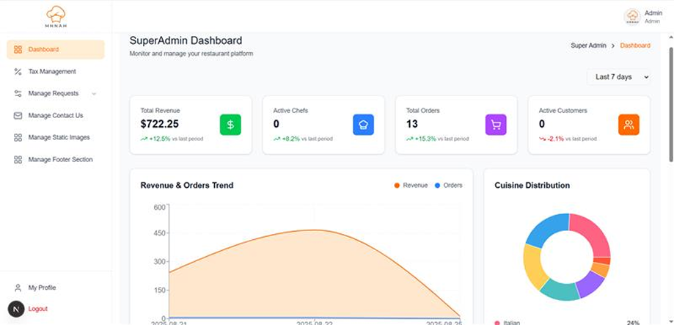
Task: Click the orange Active Customers people icon
Action: coord(629,125)
